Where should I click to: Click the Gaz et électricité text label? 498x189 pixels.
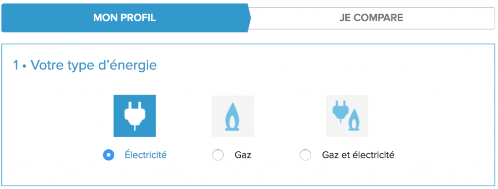[358, 155]
